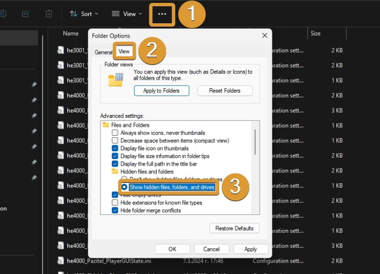Open the Sort dropdown menu
Image resolution: width=380 pixels, height=274 pixels.
pyautogui.click(x=84, y=14)
